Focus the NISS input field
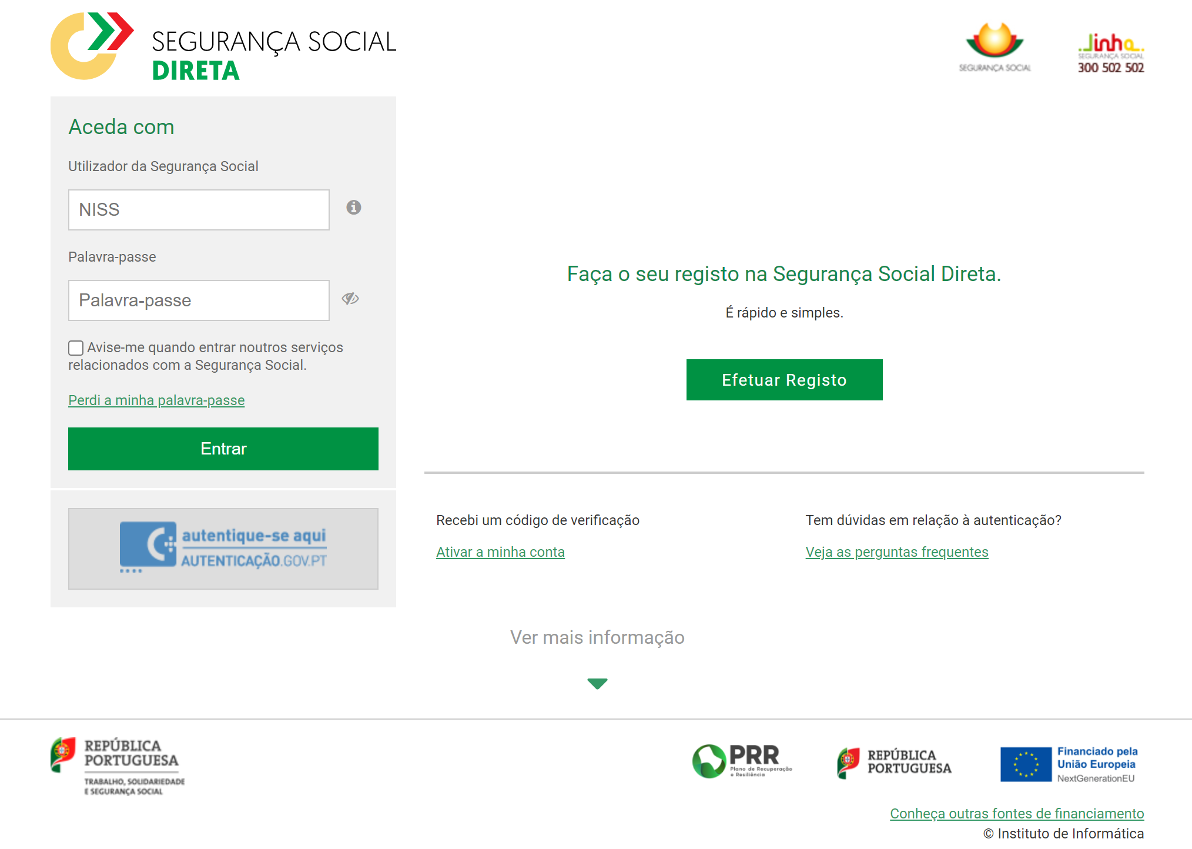1192x849 pixels. [x=199, y=210]
